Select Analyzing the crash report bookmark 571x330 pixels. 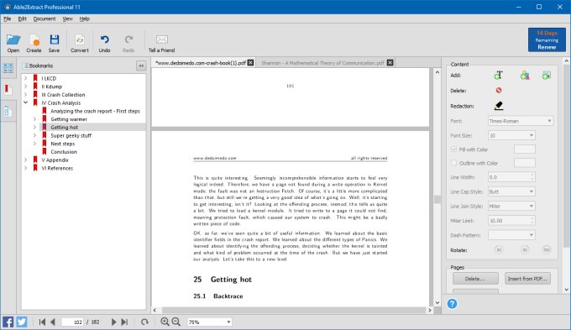95,111
